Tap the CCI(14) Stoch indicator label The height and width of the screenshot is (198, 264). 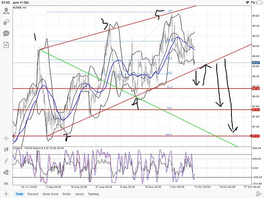[x=38, y=148]
